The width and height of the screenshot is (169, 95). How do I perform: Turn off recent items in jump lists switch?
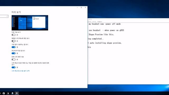pyautogui.click(x=13, y=68)
